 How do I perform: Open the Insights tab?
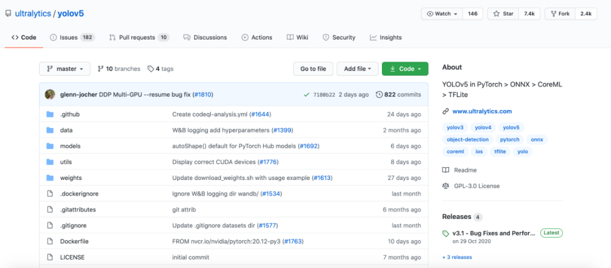(386, 37)
